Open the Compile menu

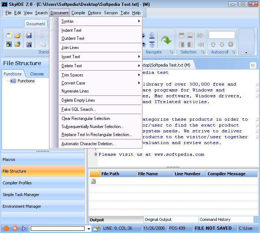pyautogui.click(x=78, y=13)
